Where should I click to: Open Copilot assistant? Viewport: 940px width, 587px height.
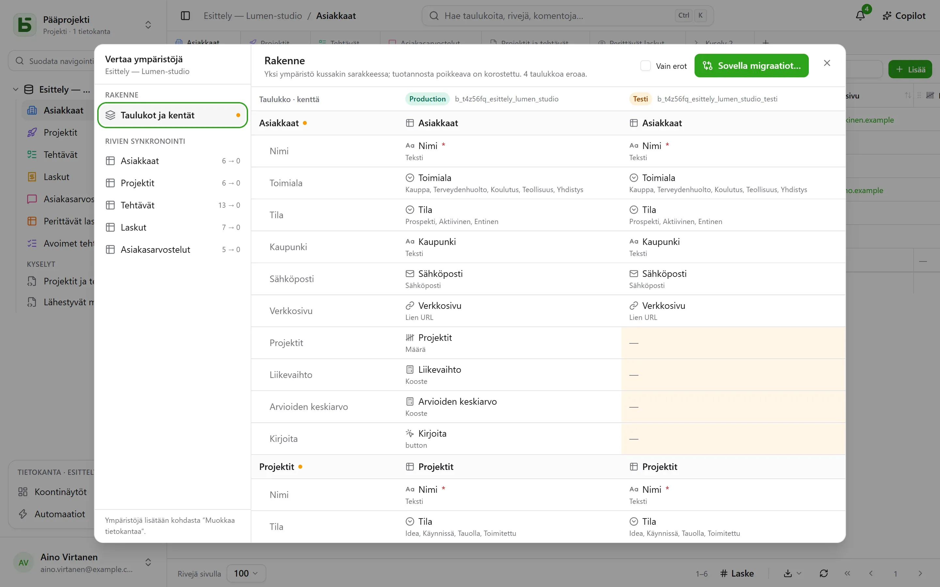[x=904, y=16]
